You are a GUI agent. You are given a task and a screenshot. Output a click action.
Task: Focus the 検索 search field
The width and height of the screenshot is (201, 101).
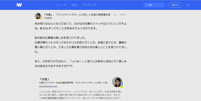click(154, 5)
